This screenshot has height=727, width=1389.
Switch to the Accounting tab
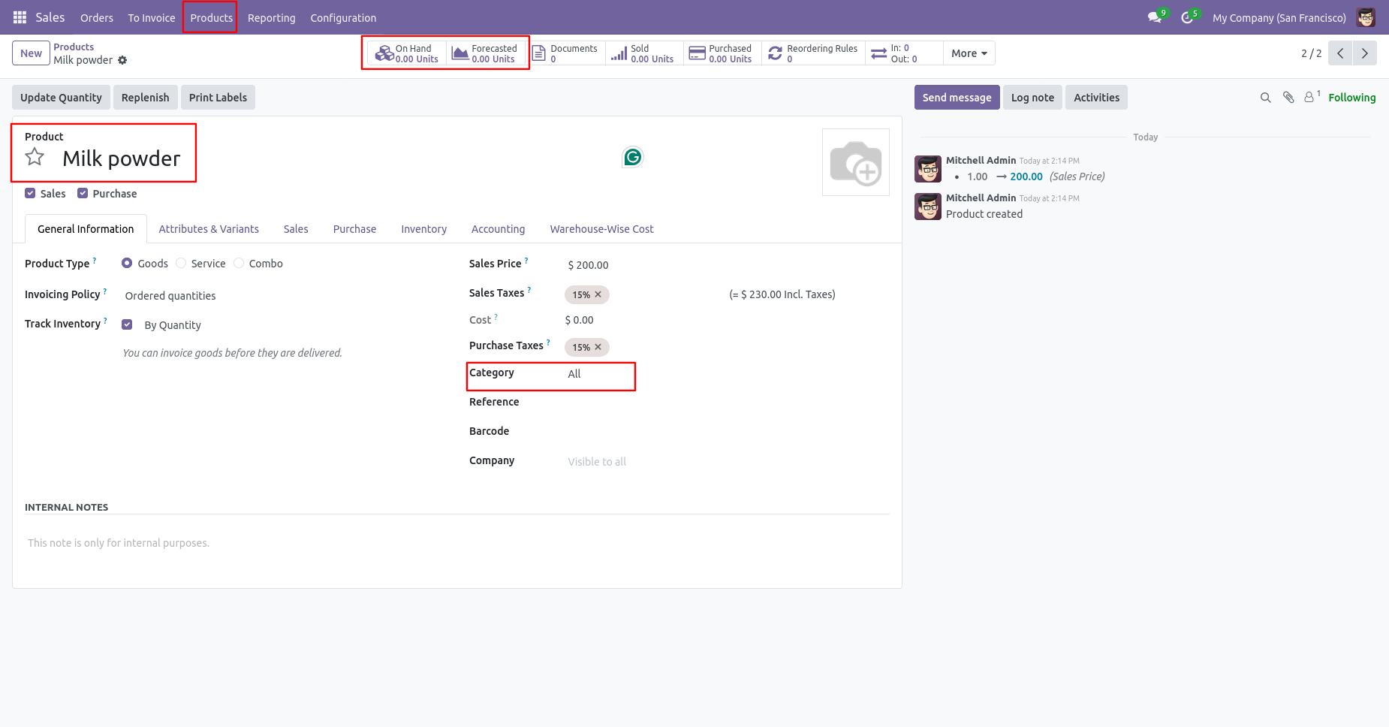tap(498, 229)
